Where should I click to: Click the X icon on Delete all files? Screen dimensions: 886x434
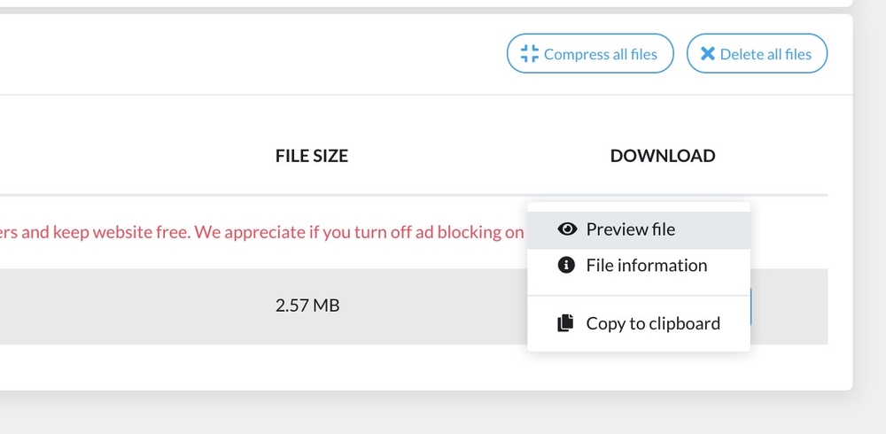click(x=707, y=54)
